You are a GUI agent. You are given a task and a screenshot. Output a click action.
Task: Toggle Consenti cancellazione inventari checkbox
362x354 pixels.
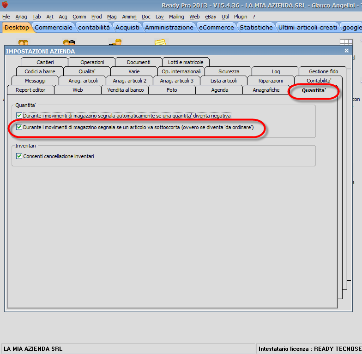pyautogui.click(x=19, y=156)
